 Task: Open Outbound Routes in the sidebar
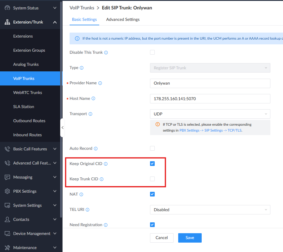[29, 121]
